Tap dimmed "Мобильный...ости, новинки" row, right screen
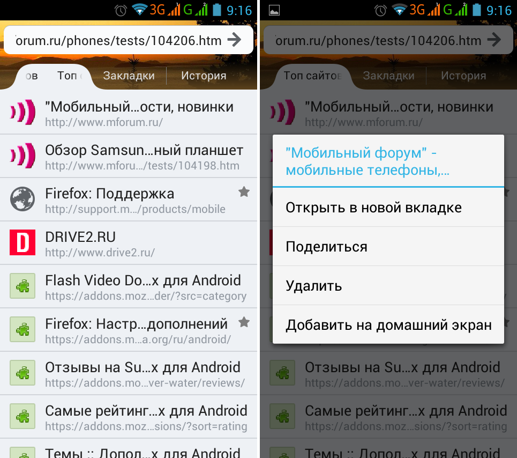 pyautogui.click(x=388, y=112)
